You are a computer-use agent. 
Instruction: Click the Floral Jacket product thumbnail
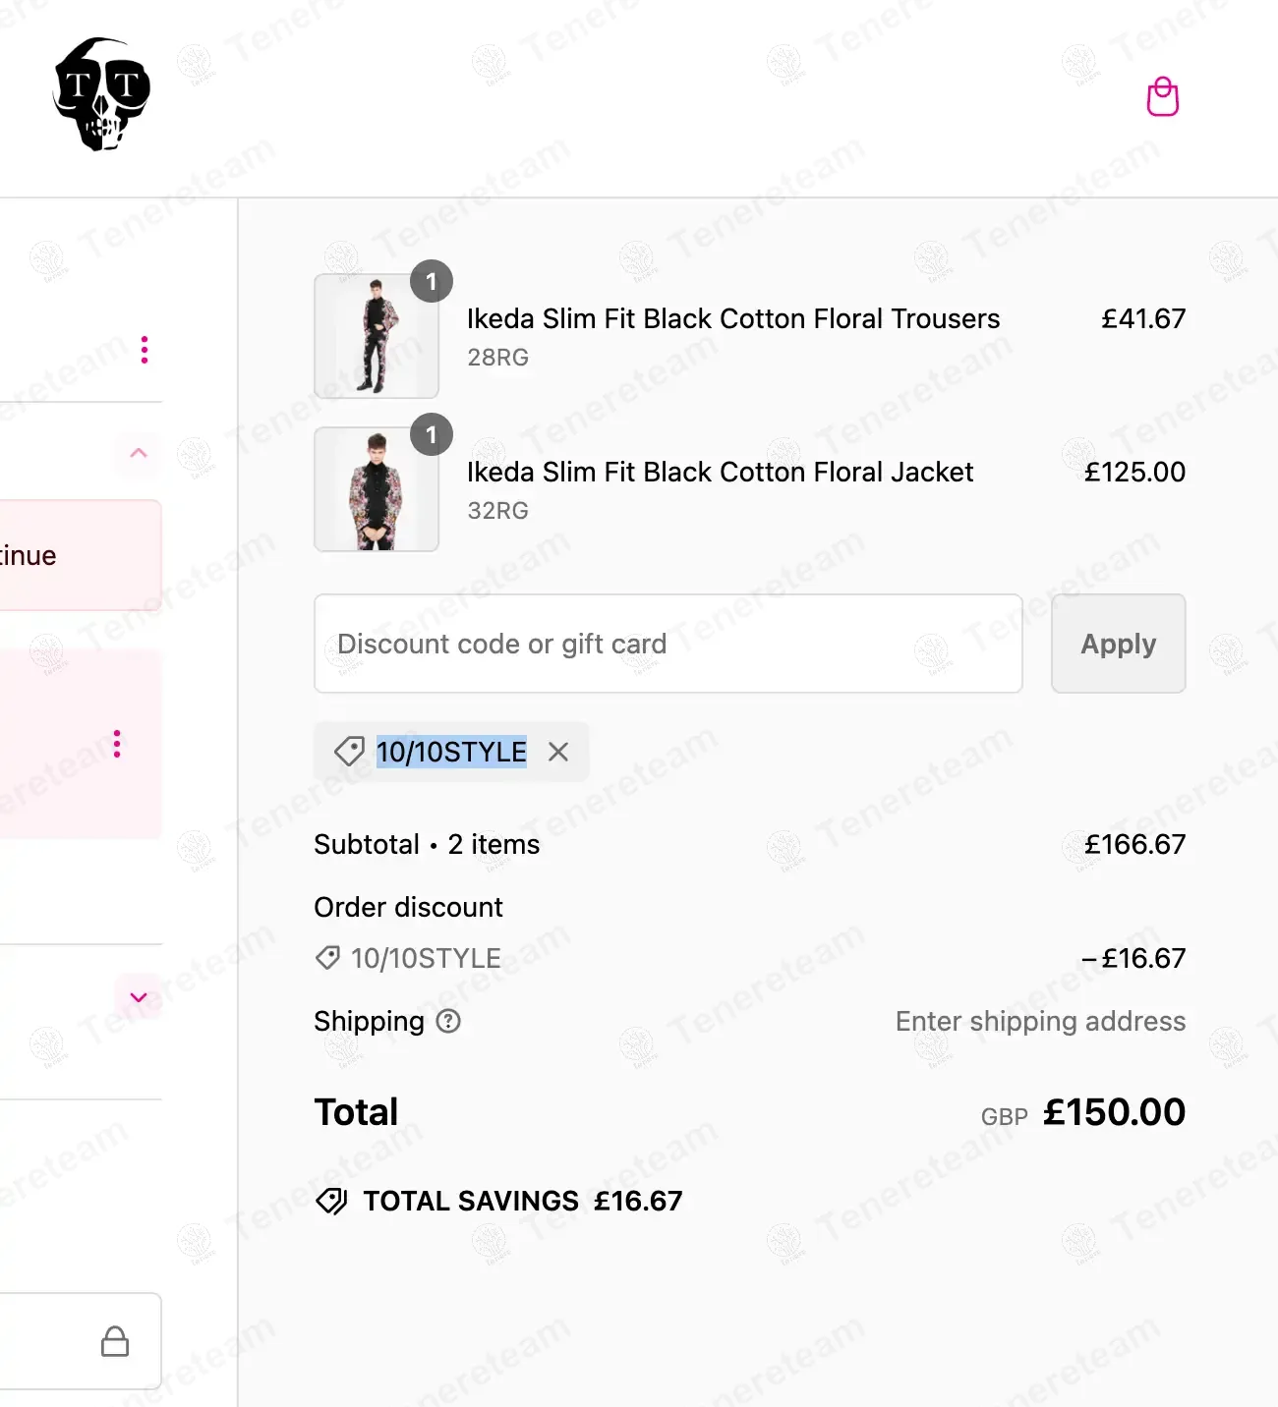pyautogui.click(x=376, y=489)
